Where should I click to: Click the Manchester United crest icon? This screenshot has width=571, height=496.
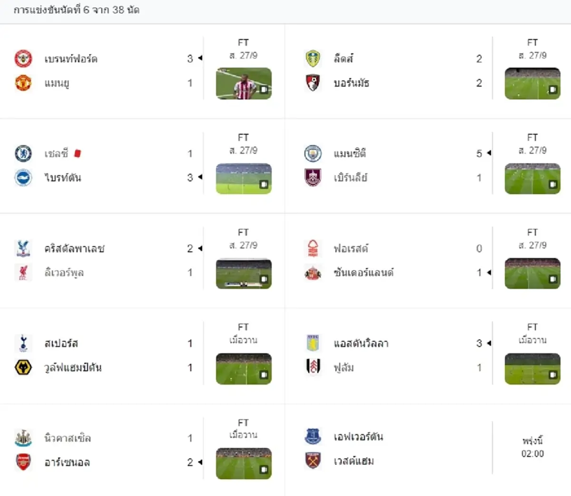coord(23,83)
